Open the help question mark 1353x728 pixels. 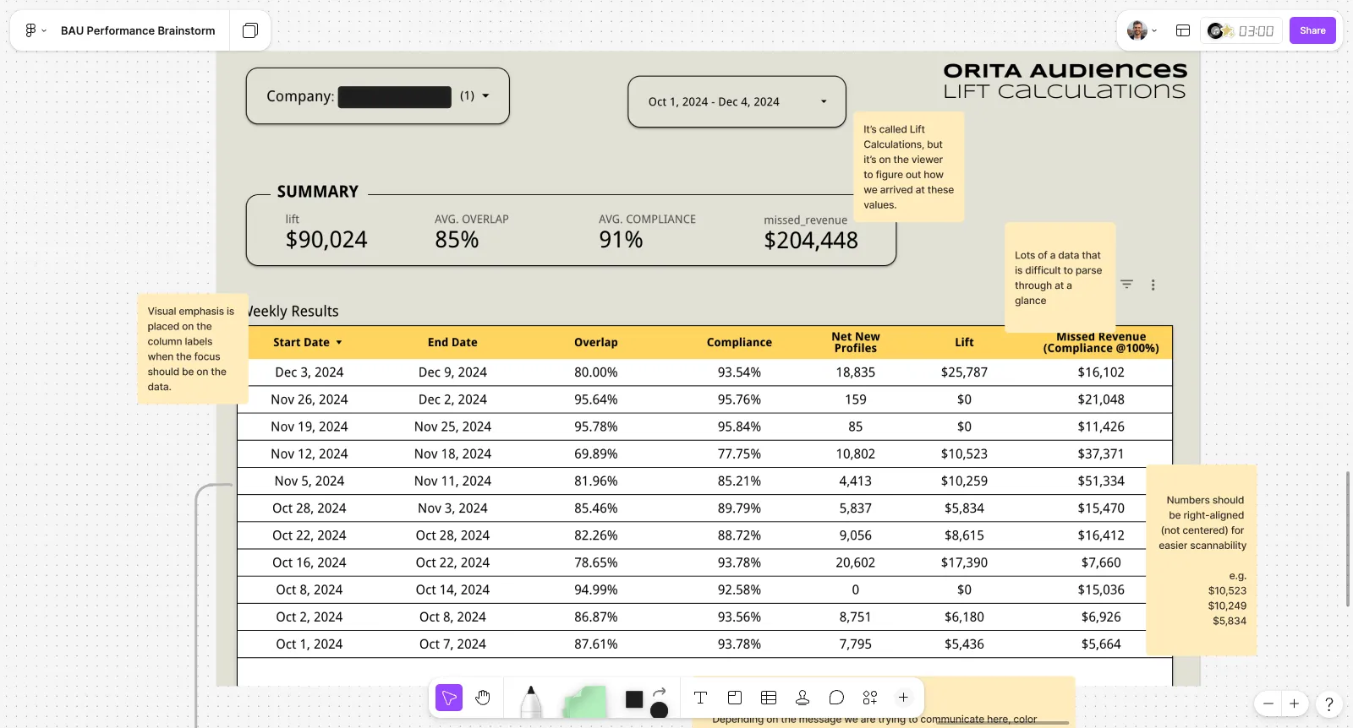[x=1328, y=704]
